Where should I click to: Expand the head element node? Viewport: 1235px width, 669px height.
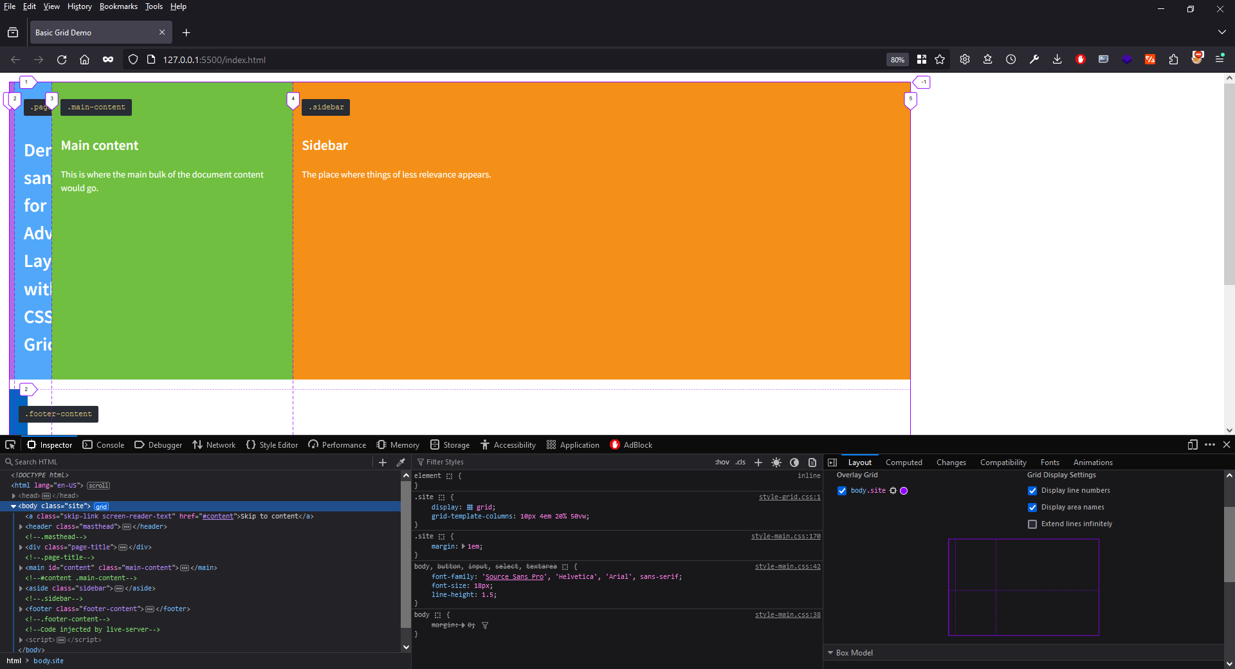(14, 496)
